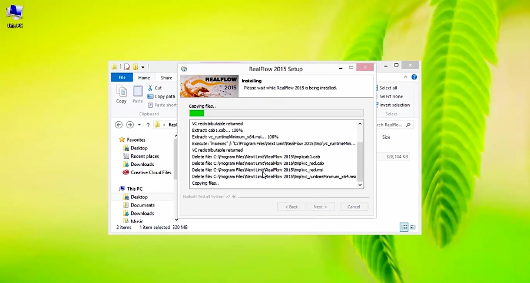Click New folder icon in Quick Access Toolbar
Viewport: 530px width, 283px height.
(x=135, y=66)
